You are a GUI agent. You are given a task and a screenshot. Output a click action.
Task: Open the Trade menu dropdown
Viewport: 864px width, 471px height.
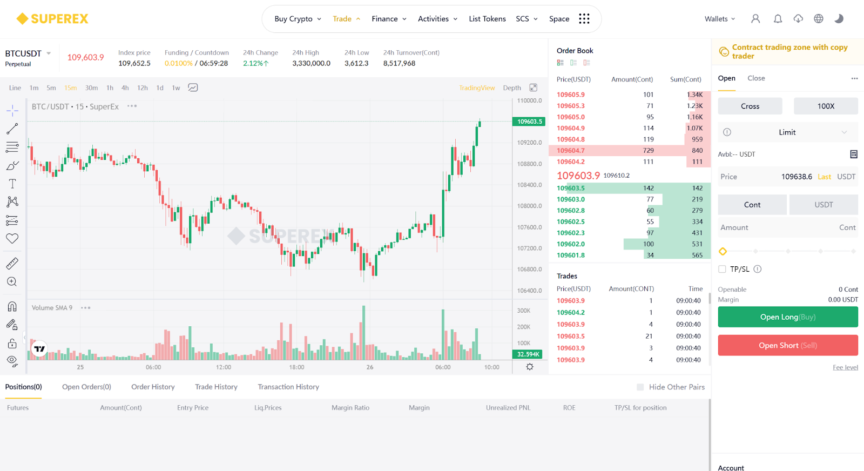(x=346, y=19)
